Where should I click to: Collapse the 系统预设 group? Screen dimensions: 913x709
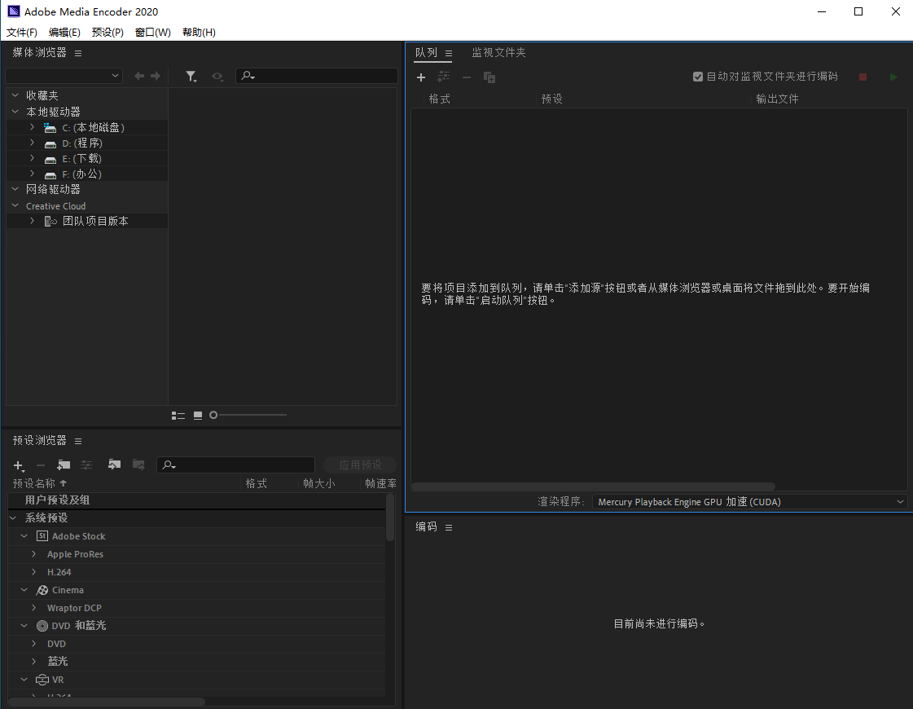point(14,518)
